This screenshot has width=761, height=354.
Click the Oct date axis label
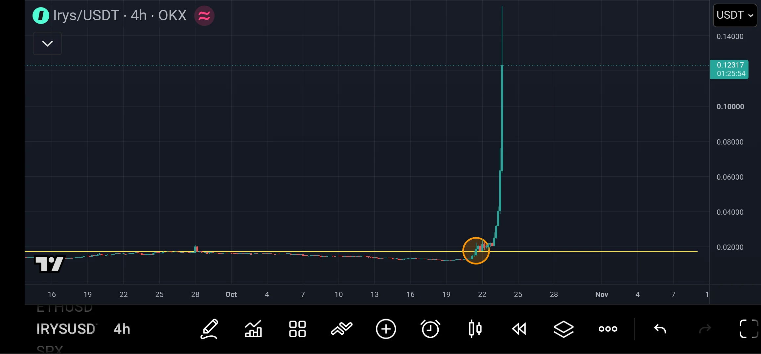pyautogui.click(x=231, y=294)
